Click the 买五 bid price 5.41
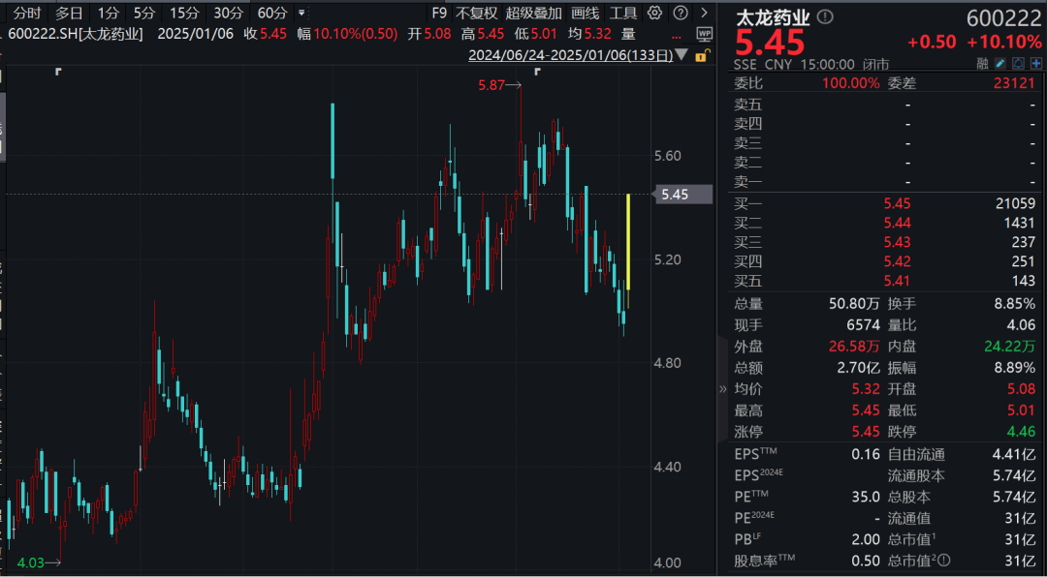This screenshot has height=577, width=1047. pyautogui.click(x=897, y=281)
